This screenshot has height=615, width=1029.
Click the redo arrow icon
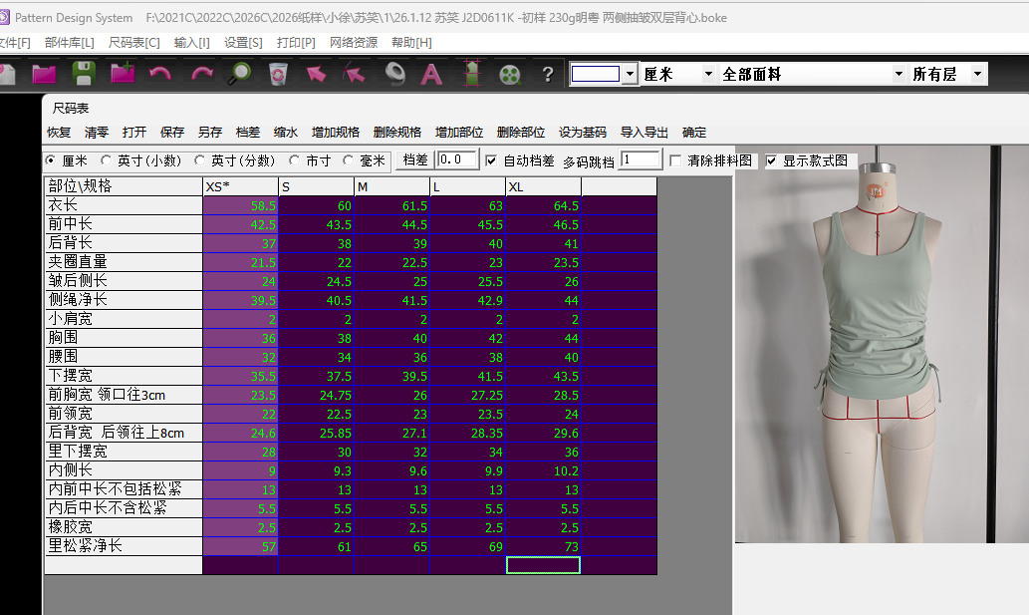[x=201, y=74]
